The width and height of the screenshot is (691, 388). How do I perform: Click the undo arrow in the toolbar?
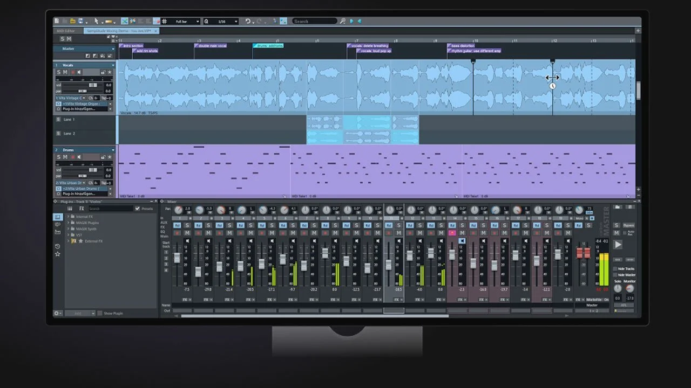tap(247, 21)
